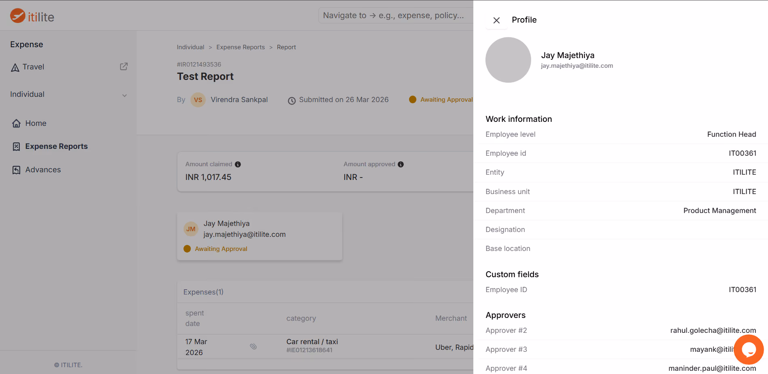Open the chat support bubble

pos(749,349)
